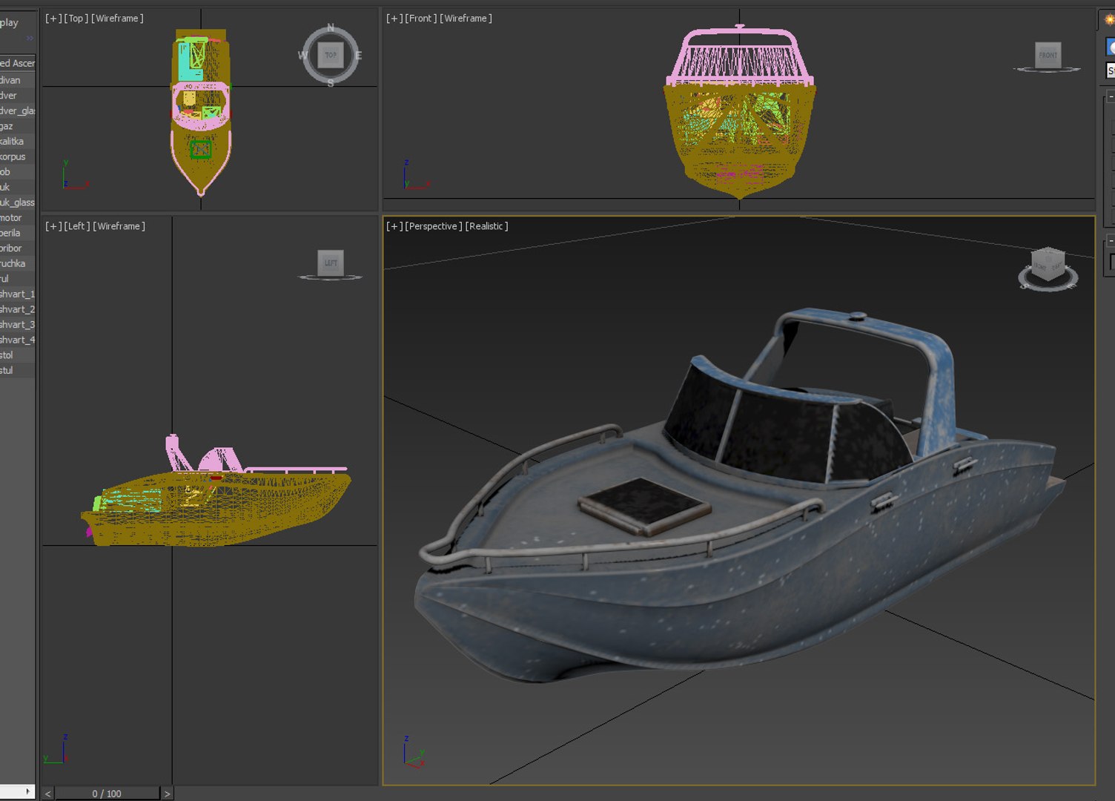Select the luk_glass object in the scene list
Image resolution: width=1115 pixels, height=801 pixels.
point(17,202)
